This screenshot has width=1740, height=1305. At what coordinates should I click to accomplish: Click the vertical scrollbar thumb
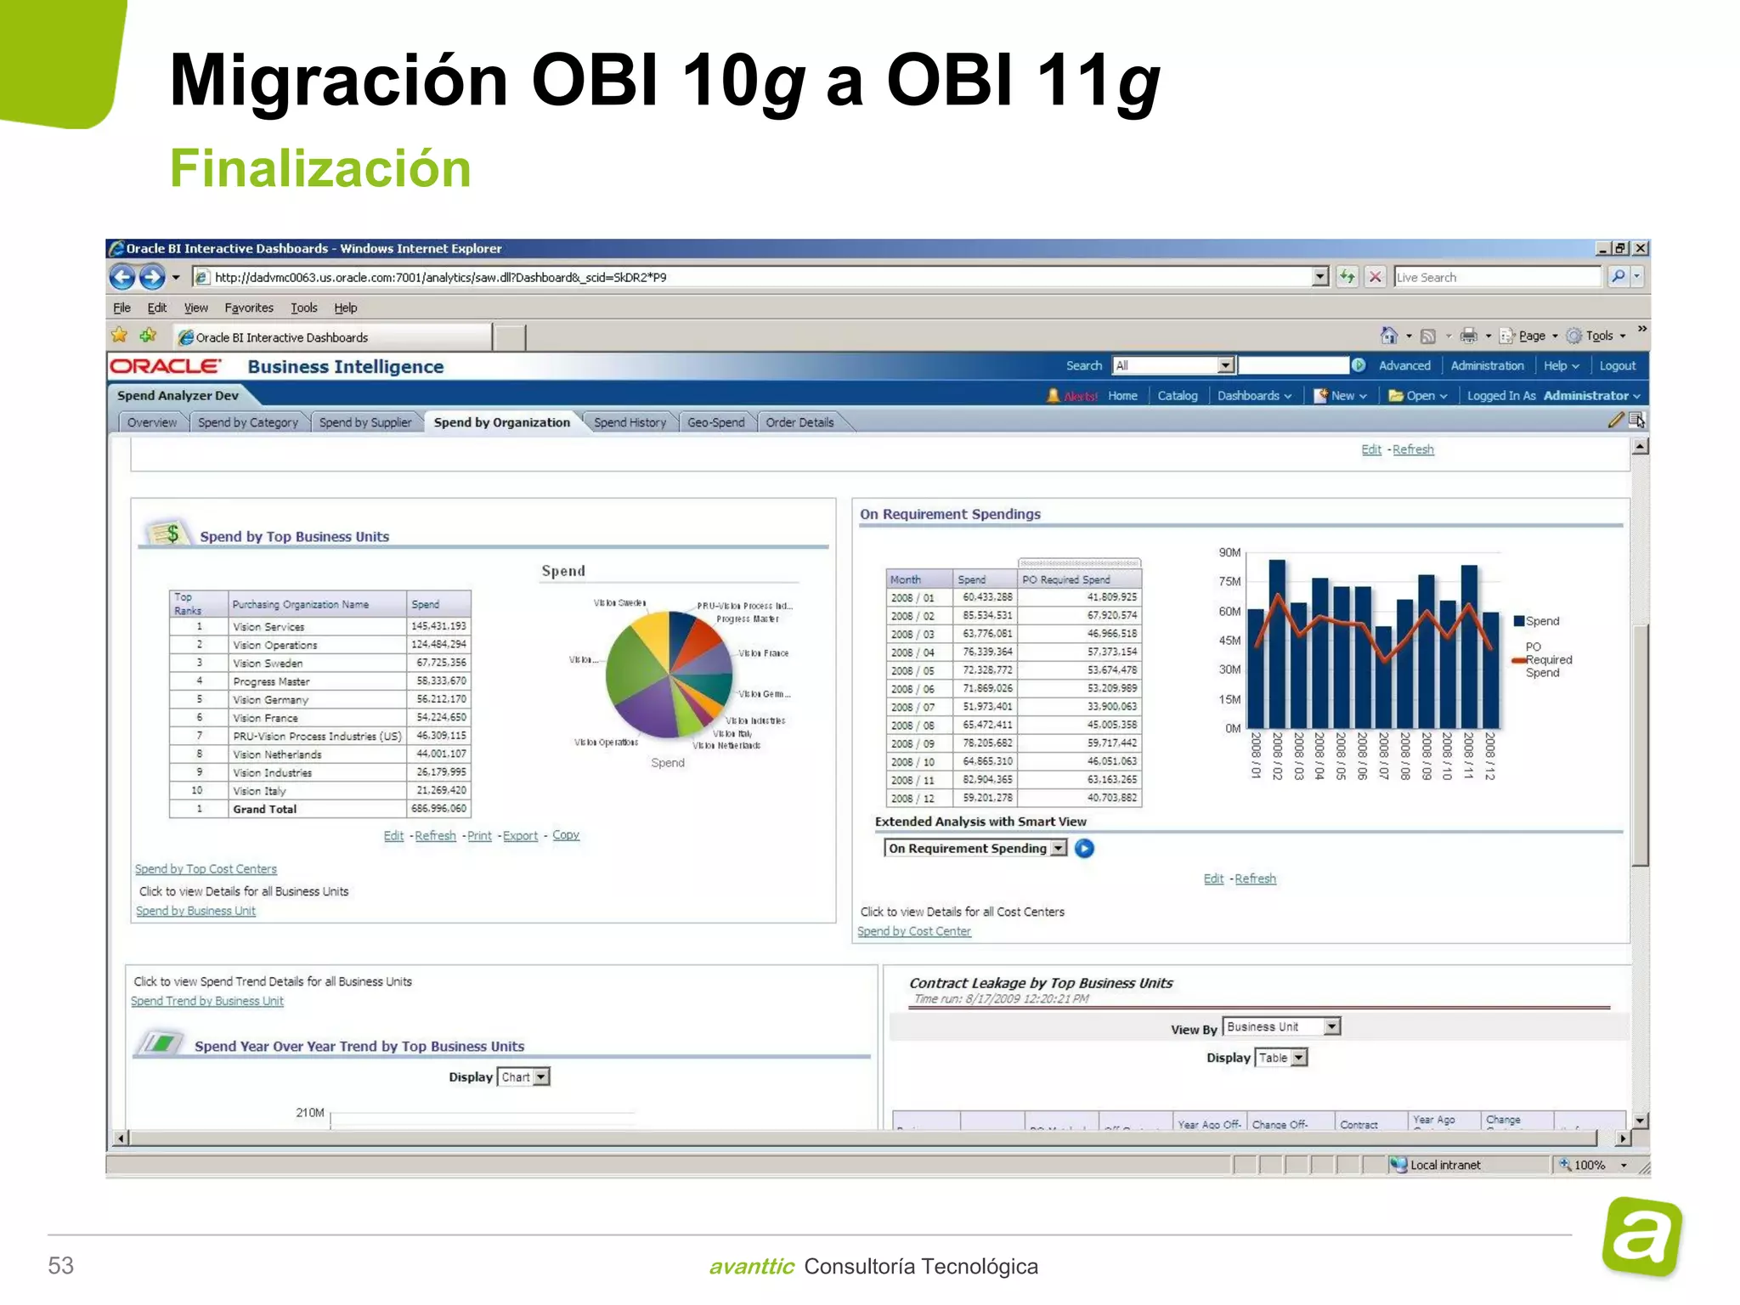pyautogui.click(x=1641, y=744)
